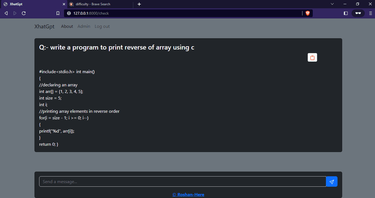Focus the Send a message input field
The height and width of the screenshot is (198, 375).
[183, 182]
